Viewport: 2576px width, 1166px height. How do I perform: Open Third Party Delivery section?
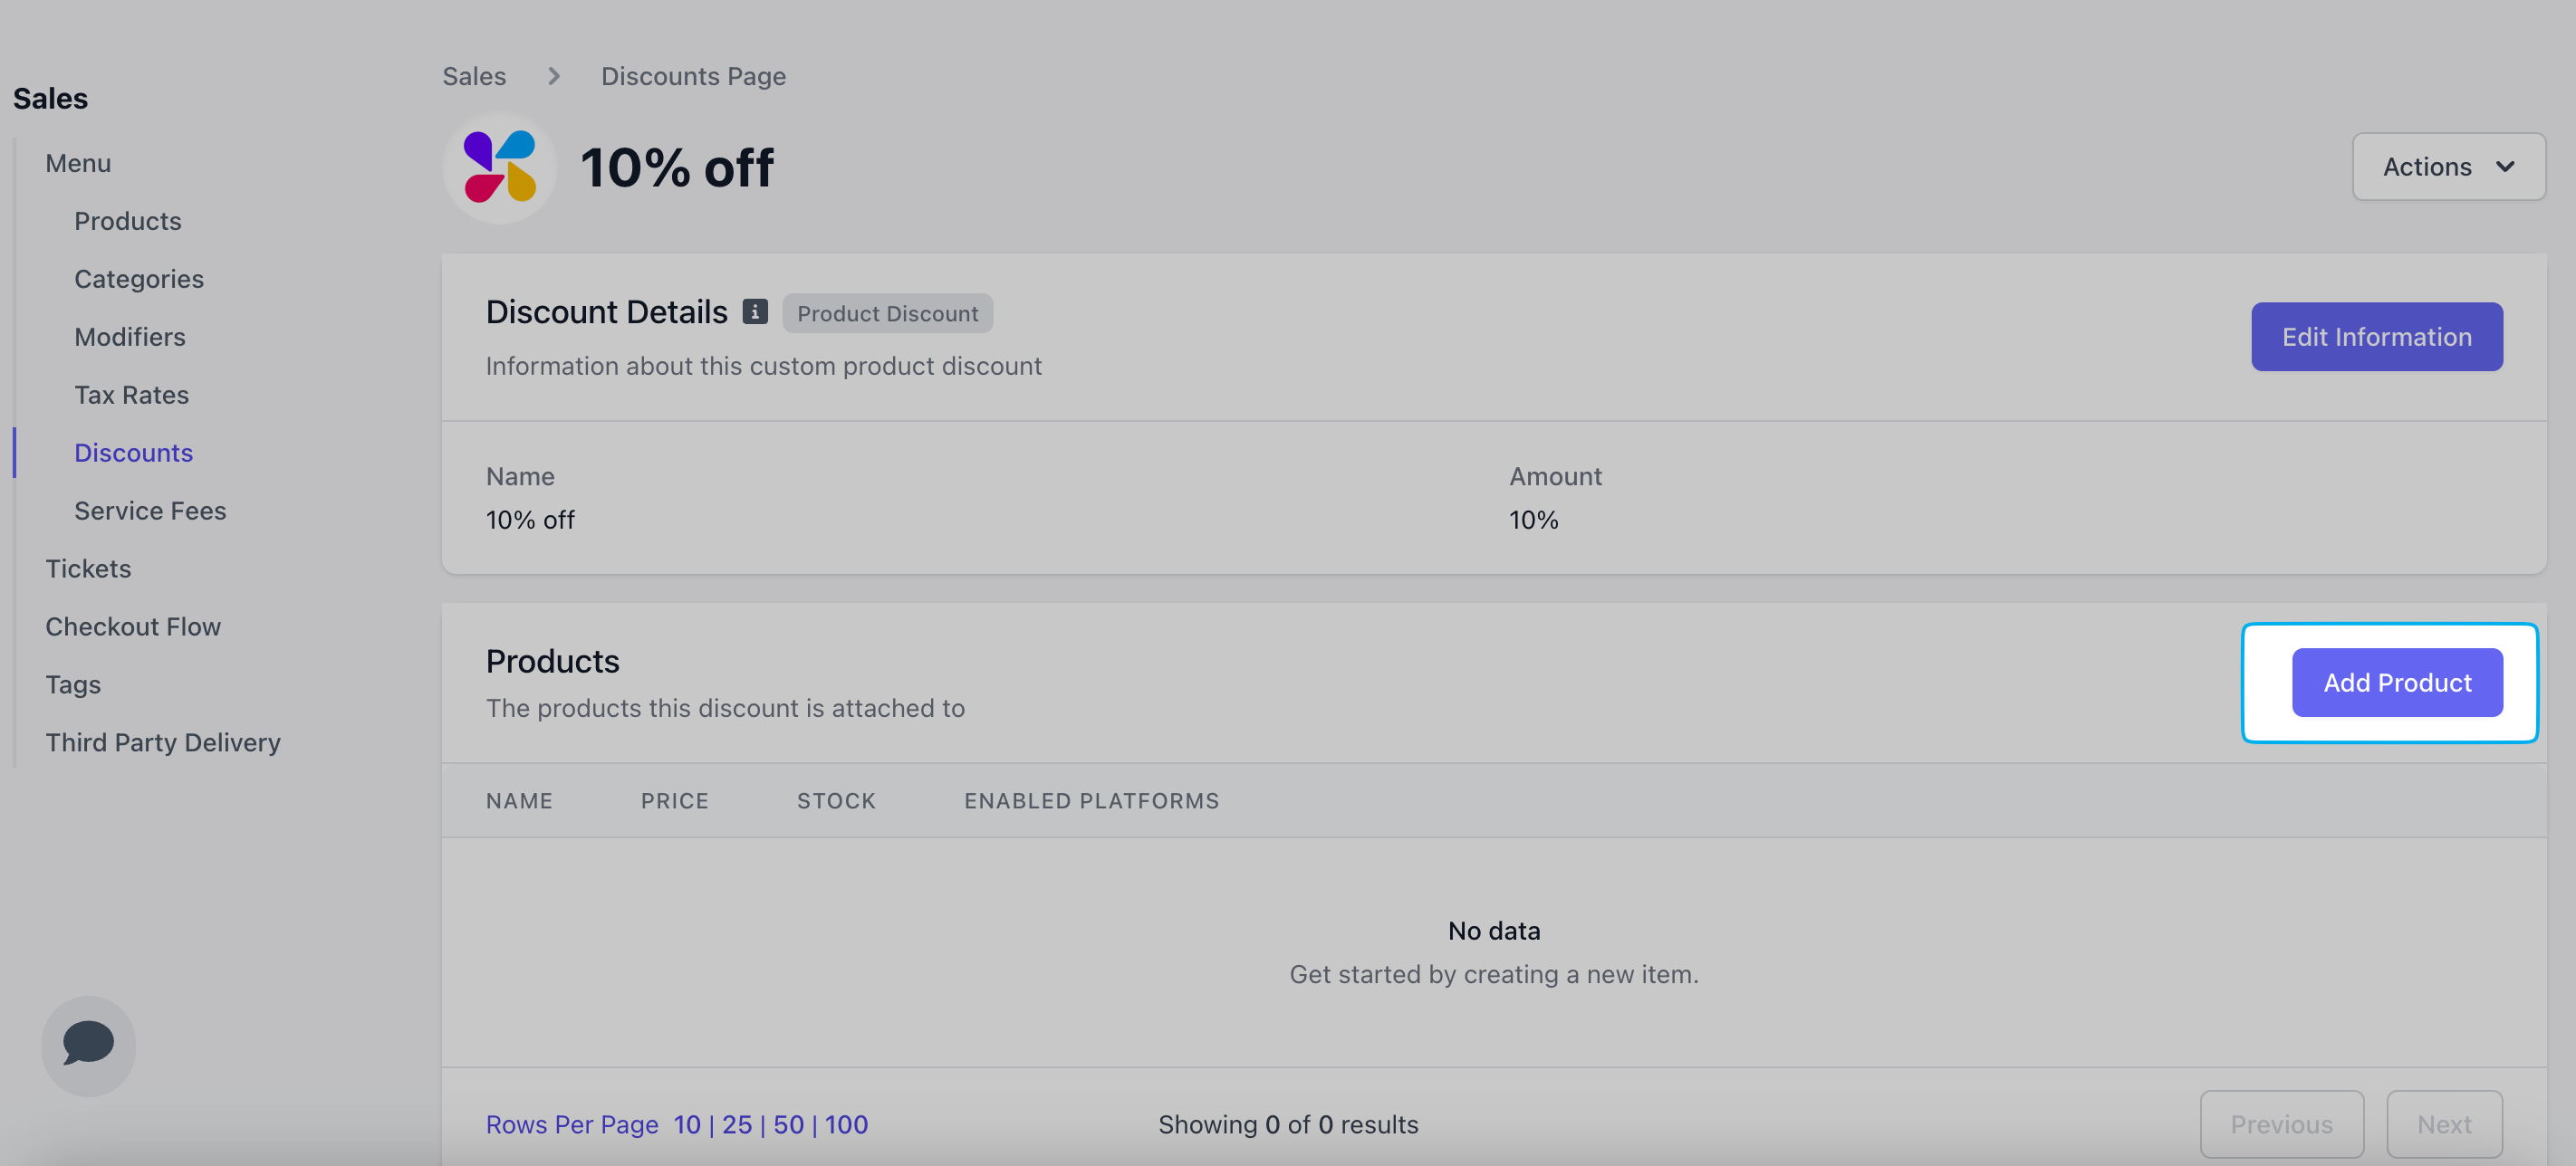click(x=163, y=742)
